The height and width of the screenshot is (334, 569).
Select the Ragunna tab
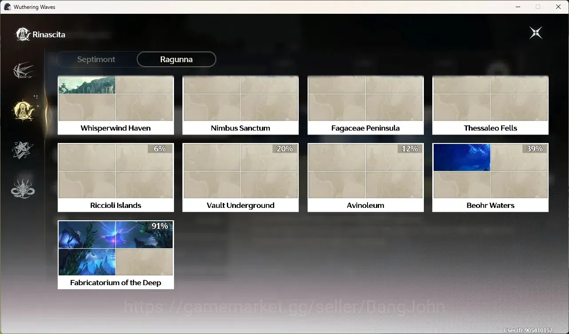pos(176,59)
